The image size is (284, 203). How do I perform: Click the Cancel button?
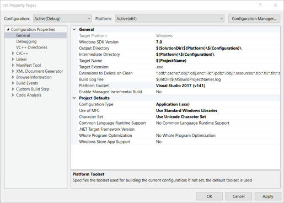click(239, 196)
